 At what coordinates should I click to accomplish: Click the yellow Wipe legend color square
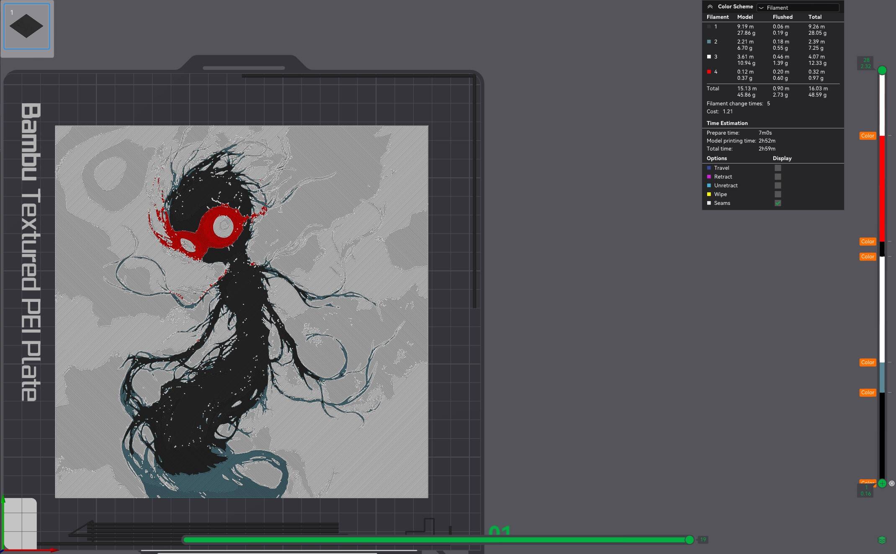pos(709,194)
